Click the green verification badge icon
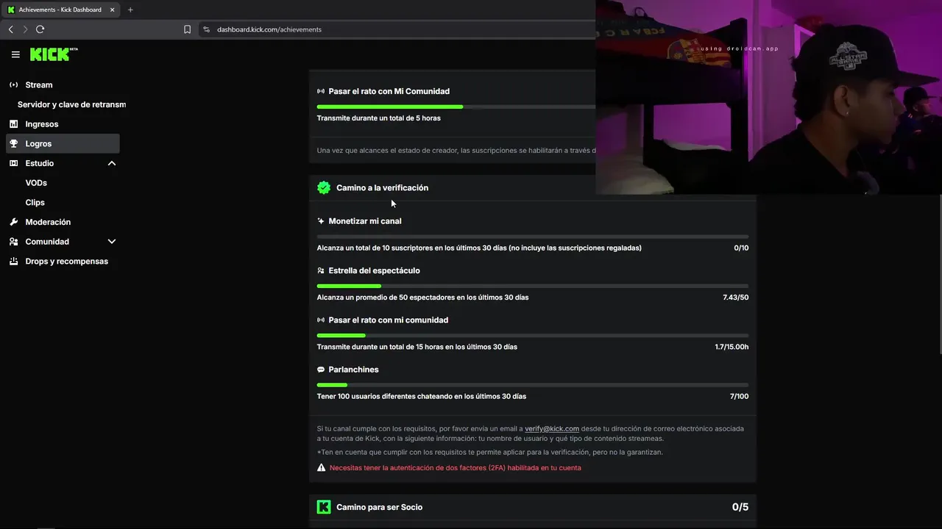The image size is (942, 529). 324,188
